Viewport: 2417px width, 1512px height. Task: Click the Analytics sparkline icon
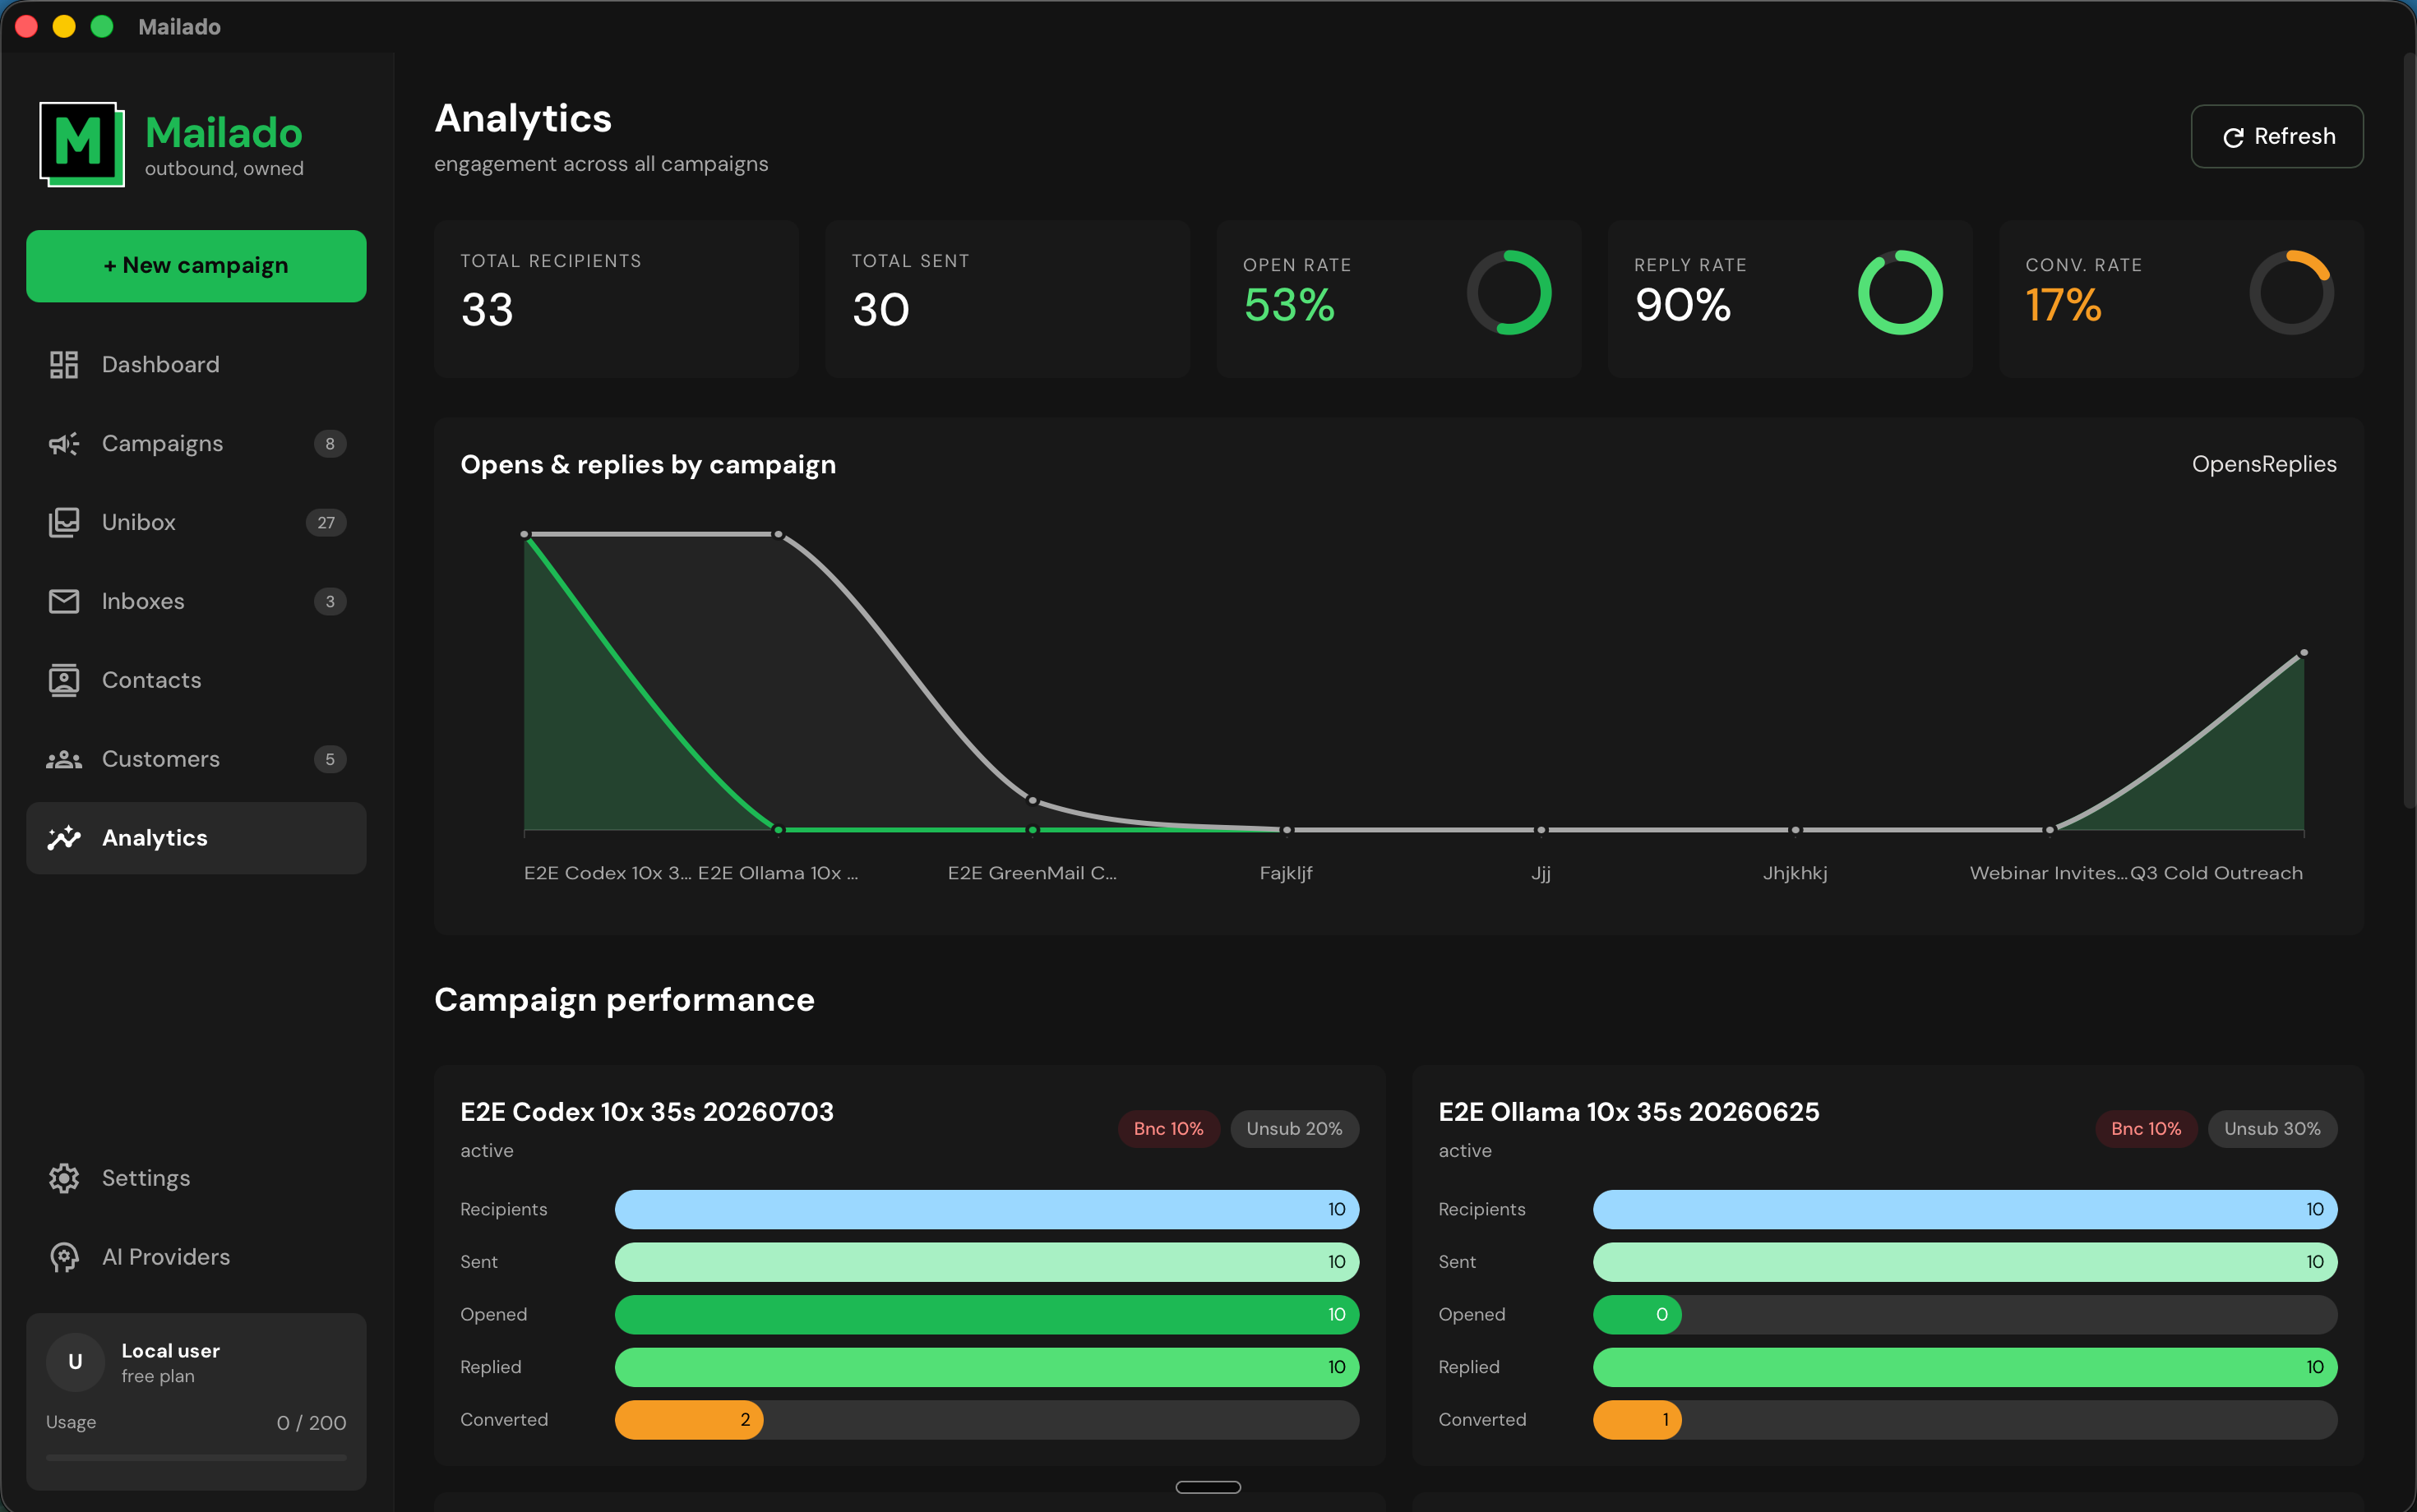(x=64, y=838)
